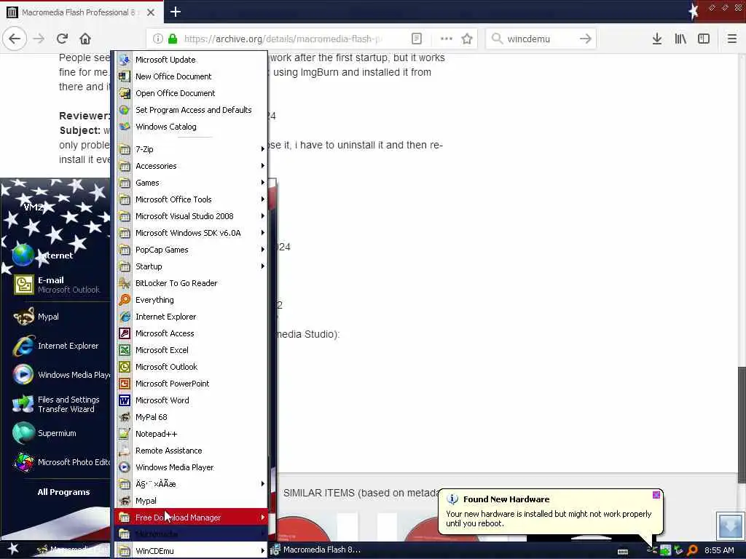This screenshot has height=559, width=746.
Task: Click the scroll-to-top download box on page
Action: (x=730, y=526)
